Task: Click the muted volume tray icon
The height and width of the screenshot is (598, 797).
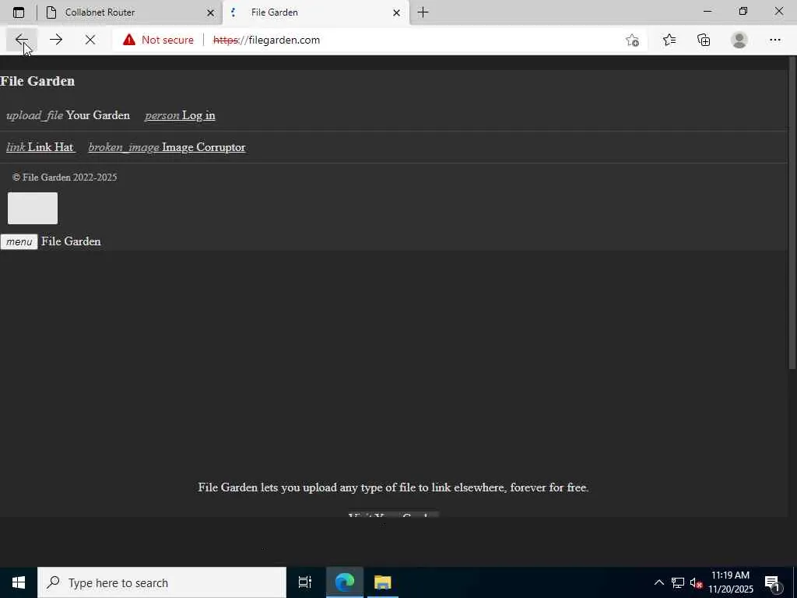Action: coord(696,582)
